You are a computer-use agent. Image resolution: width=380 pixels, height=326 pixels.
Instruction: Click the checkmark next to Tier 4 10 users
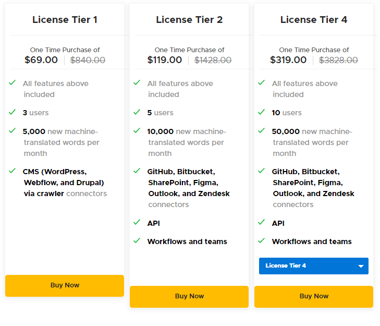pos(262,112)
